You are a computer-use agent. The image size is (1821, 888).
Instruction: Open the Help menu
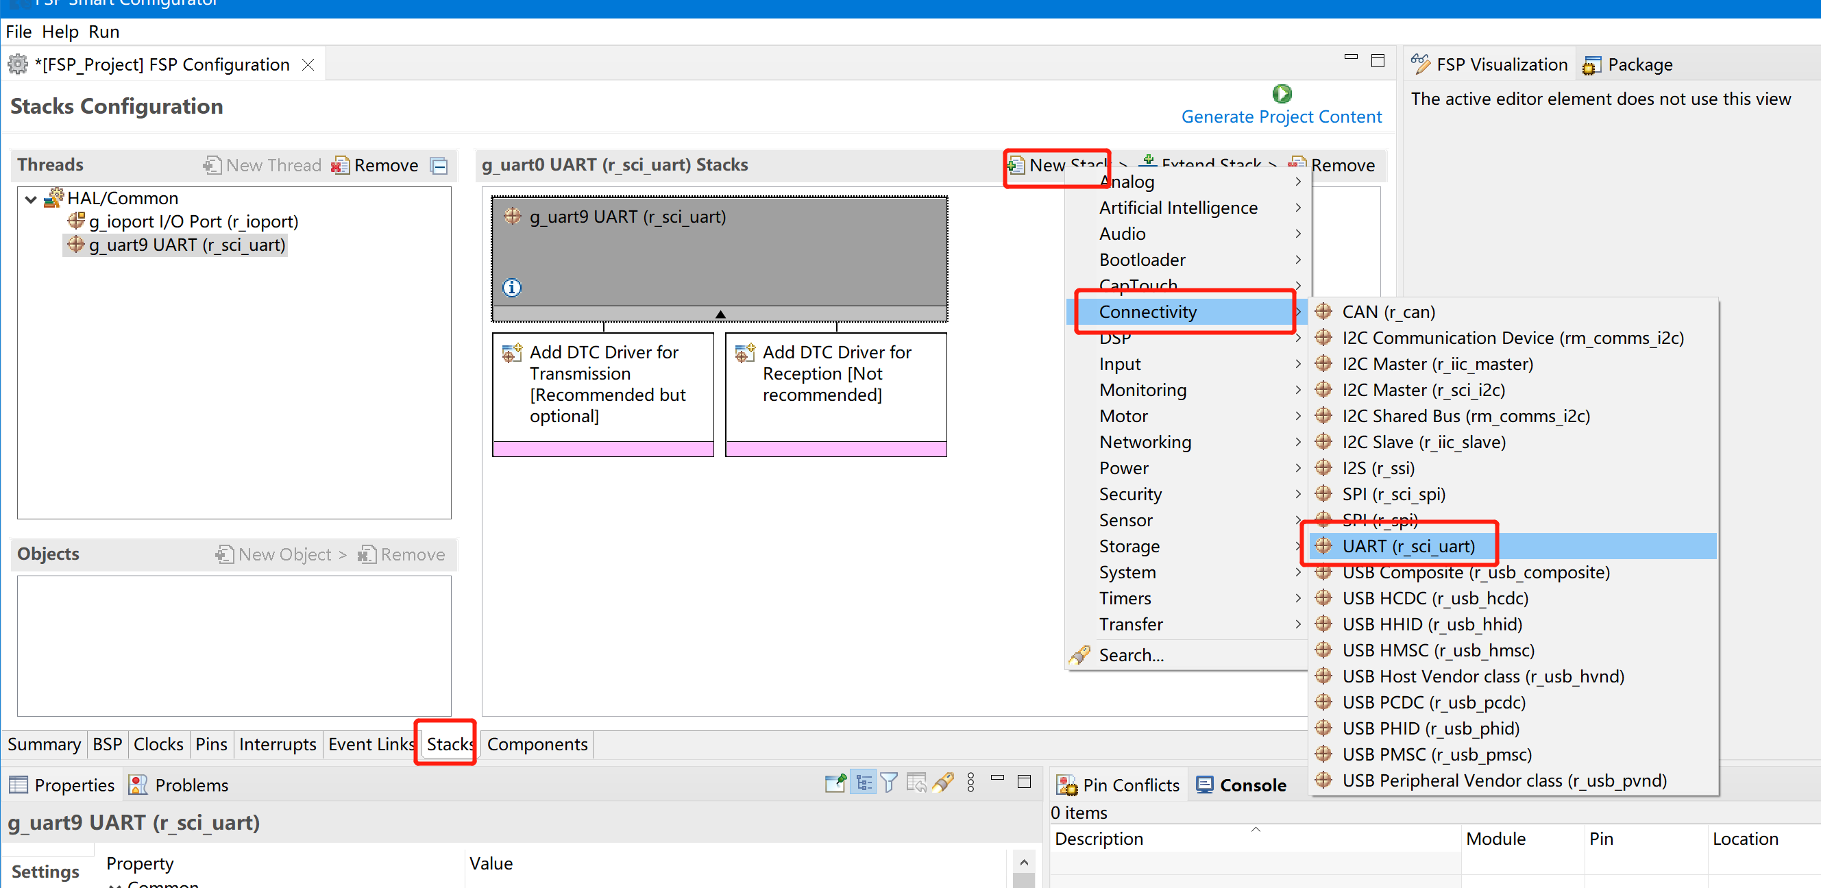60,32
